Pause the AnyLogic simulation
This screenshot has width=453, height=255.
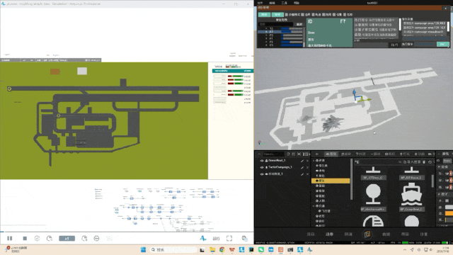click(9, 238)
